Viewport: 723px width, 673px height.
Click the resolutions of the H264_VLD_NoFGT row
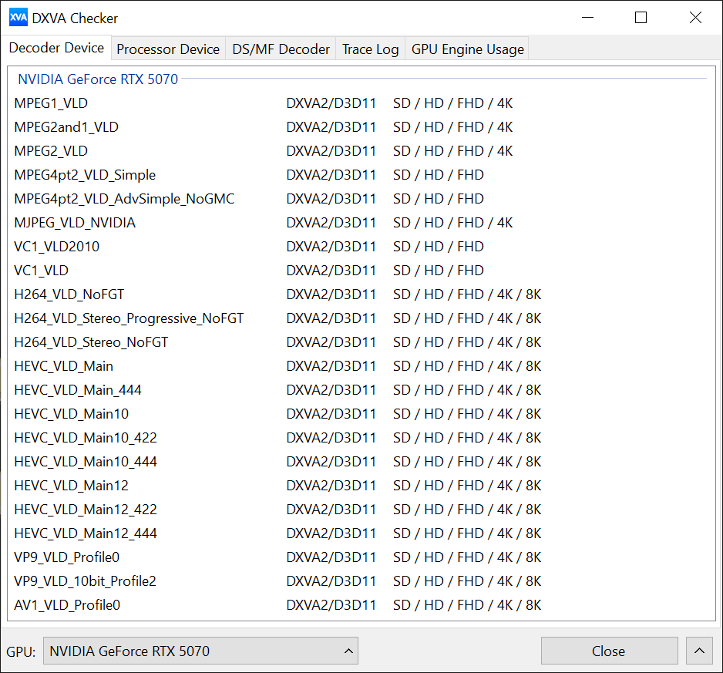[467, 294]
